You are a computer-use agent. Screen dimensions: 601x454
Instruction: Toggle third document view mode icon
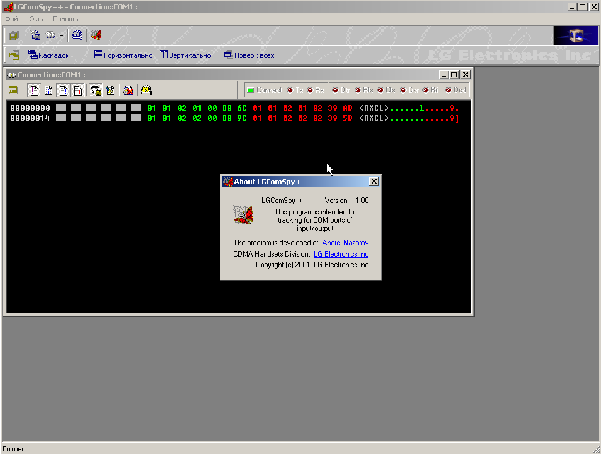click(x=63, y=91)
